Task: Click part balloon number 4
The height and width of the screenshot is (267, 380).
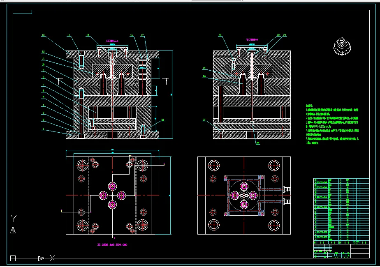Action: [x=43, y=105]
